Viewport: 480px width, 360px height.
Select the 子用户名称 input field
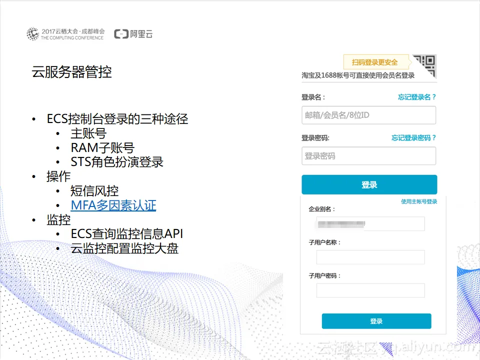(370, 257)
